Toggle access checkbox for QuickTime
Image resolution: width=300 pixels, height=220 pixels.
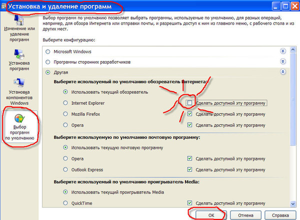click(x=189, y=203)
